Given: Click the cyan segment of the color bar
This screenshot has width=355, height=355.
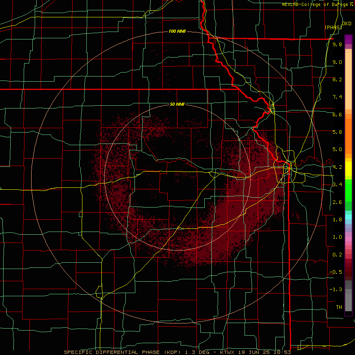Looking at the screenshot, I should click(x=348, y=217).
